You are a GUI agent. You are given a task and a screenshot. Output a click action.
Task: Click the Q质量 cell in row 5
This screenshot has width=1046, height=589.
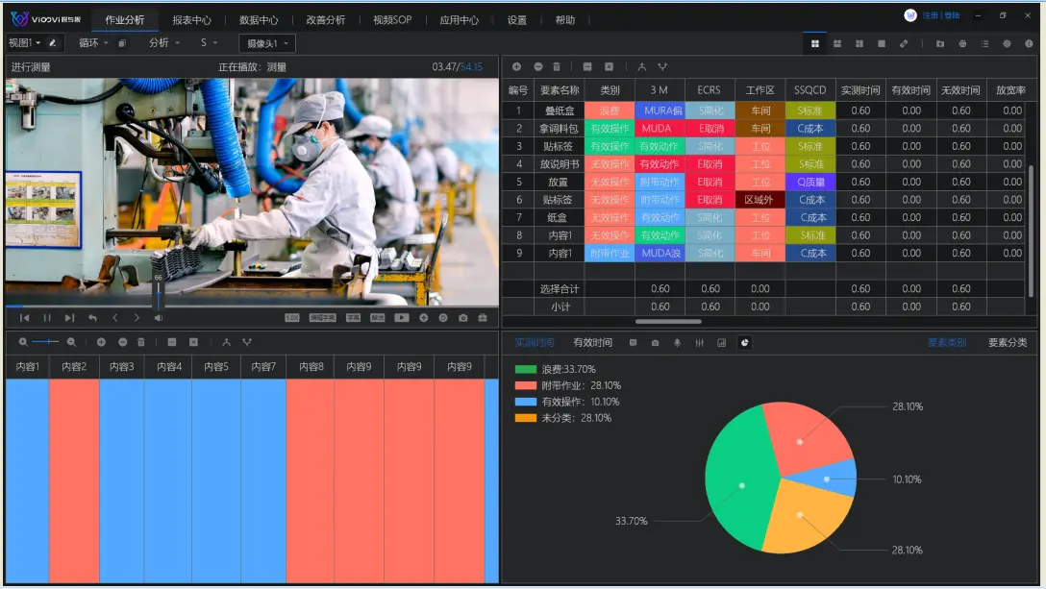click(x=810, y=182)
